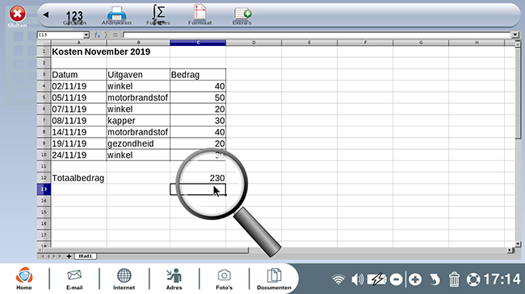Select column C header
The width and height of the screenshot is (525, 294).
(198, 43)
